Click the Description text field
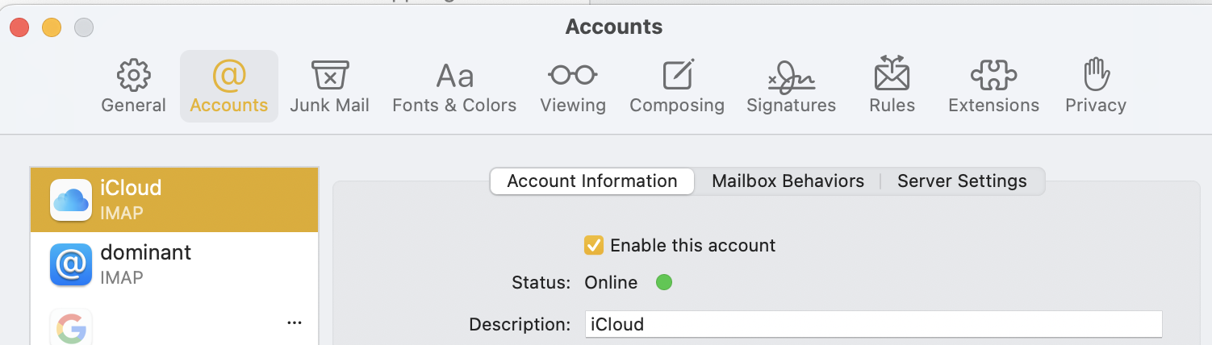The width and height of the screenshot is (1212, 345). pyautogui.click(x=873, y=325)
